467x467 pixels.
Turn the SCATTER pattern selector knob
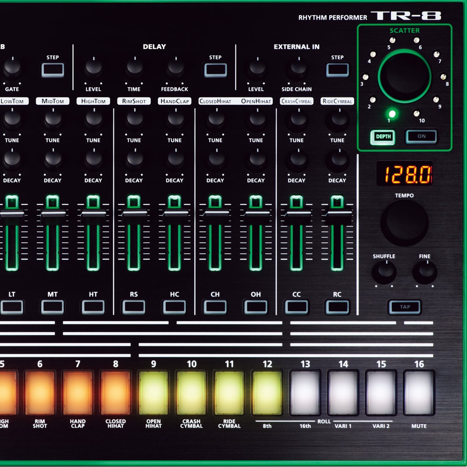404,75
